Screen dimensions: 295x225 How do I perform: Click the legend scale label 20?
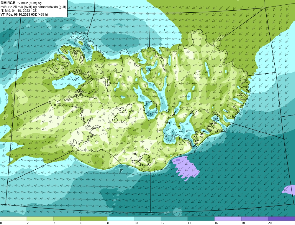pyautogui.click(x=270, y=223)
